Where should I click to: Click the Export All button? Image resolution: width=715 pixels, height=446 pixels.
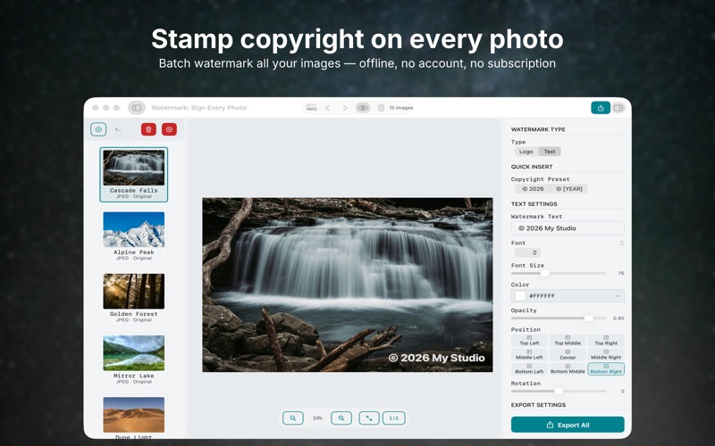click(x=568, y=425)
